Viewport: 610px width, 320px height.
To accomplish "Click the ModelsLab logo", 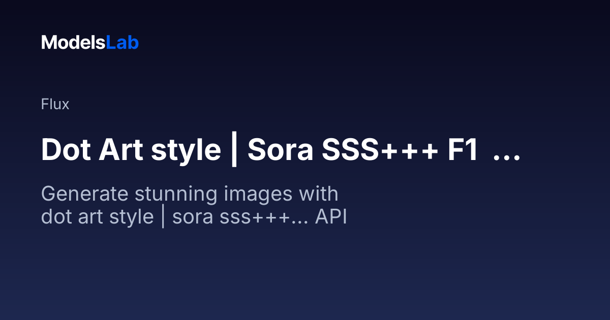I will tap(90, 43).
